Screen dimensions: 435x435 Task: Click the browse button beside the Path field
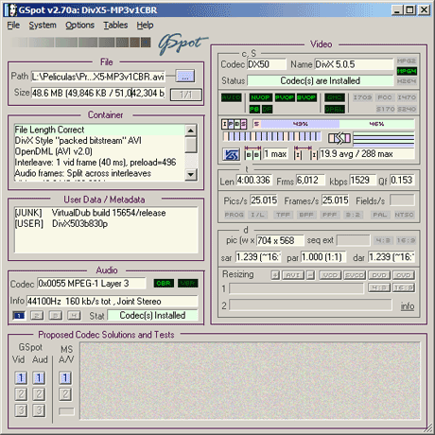coord(185,77)
